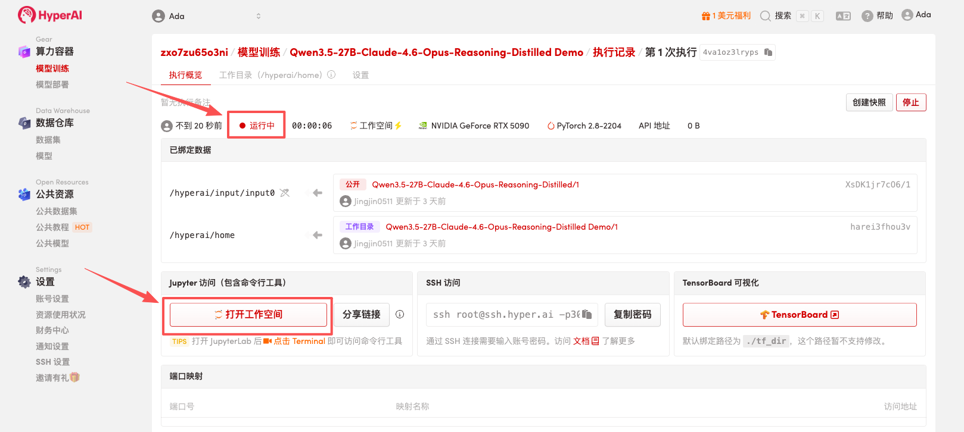Click the HyperAI logo

point(50,15)
